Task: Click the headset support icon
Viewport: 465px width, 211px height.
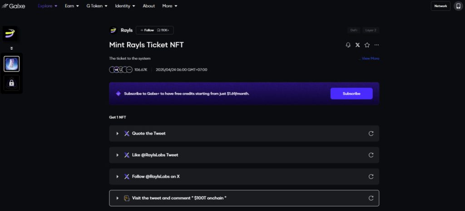Action: [348, 45]
